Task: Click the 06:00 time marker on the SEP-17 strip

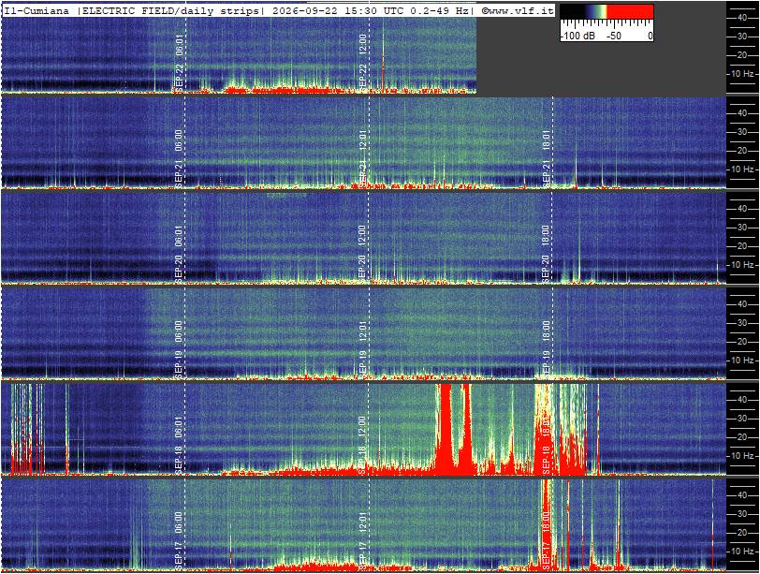Action: [179, 522]
